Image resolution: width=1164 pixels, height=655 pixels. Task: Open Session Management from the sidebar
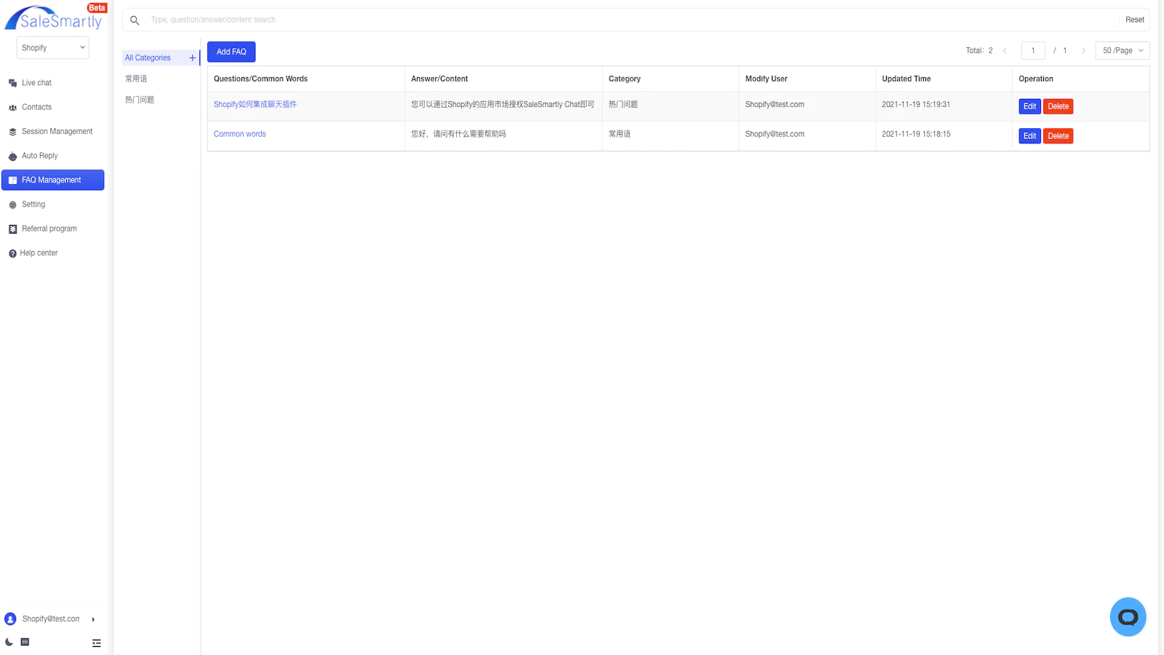point(57,132)
